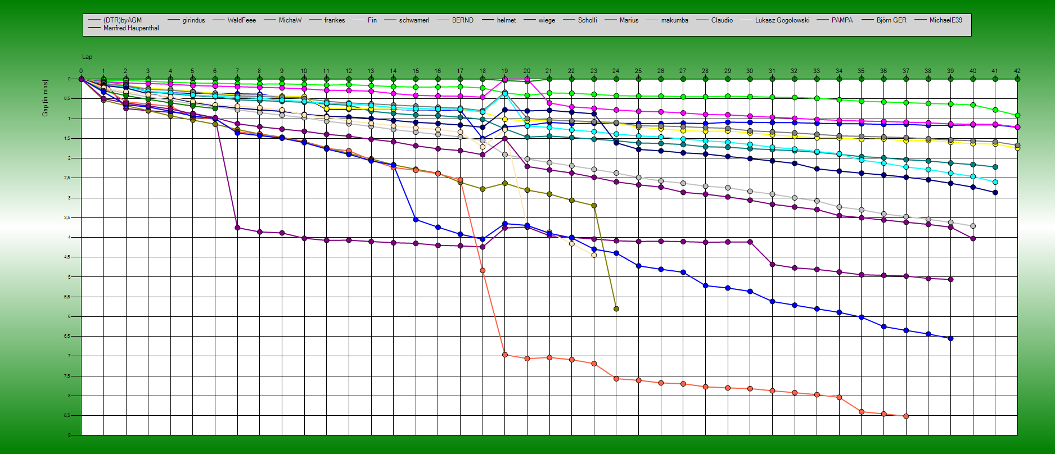Select the Manfred Haupenthal legend entry
This screenshot has height=454, width=1055.
coord(124,28)
